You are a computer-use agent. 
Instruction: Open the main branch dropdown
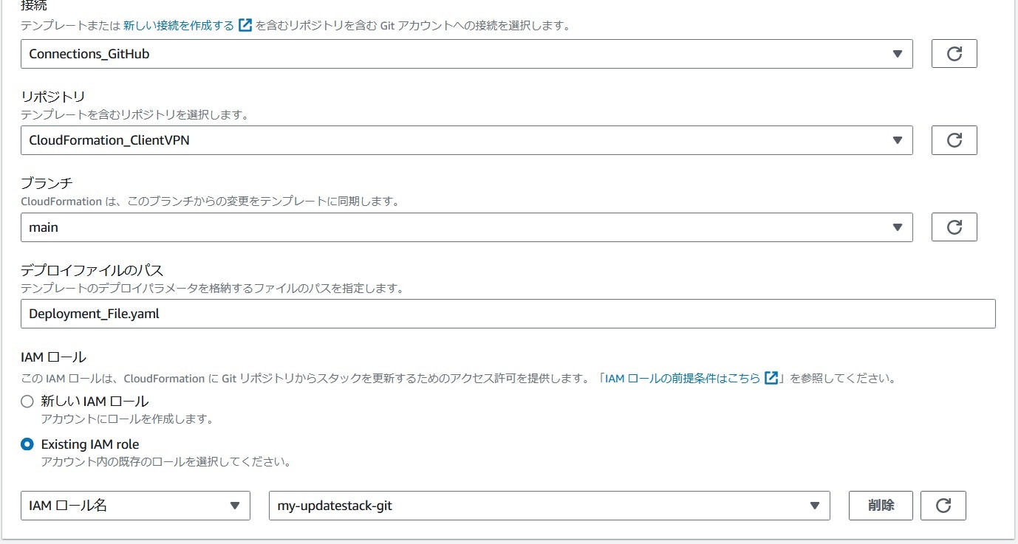pos(465,227)
